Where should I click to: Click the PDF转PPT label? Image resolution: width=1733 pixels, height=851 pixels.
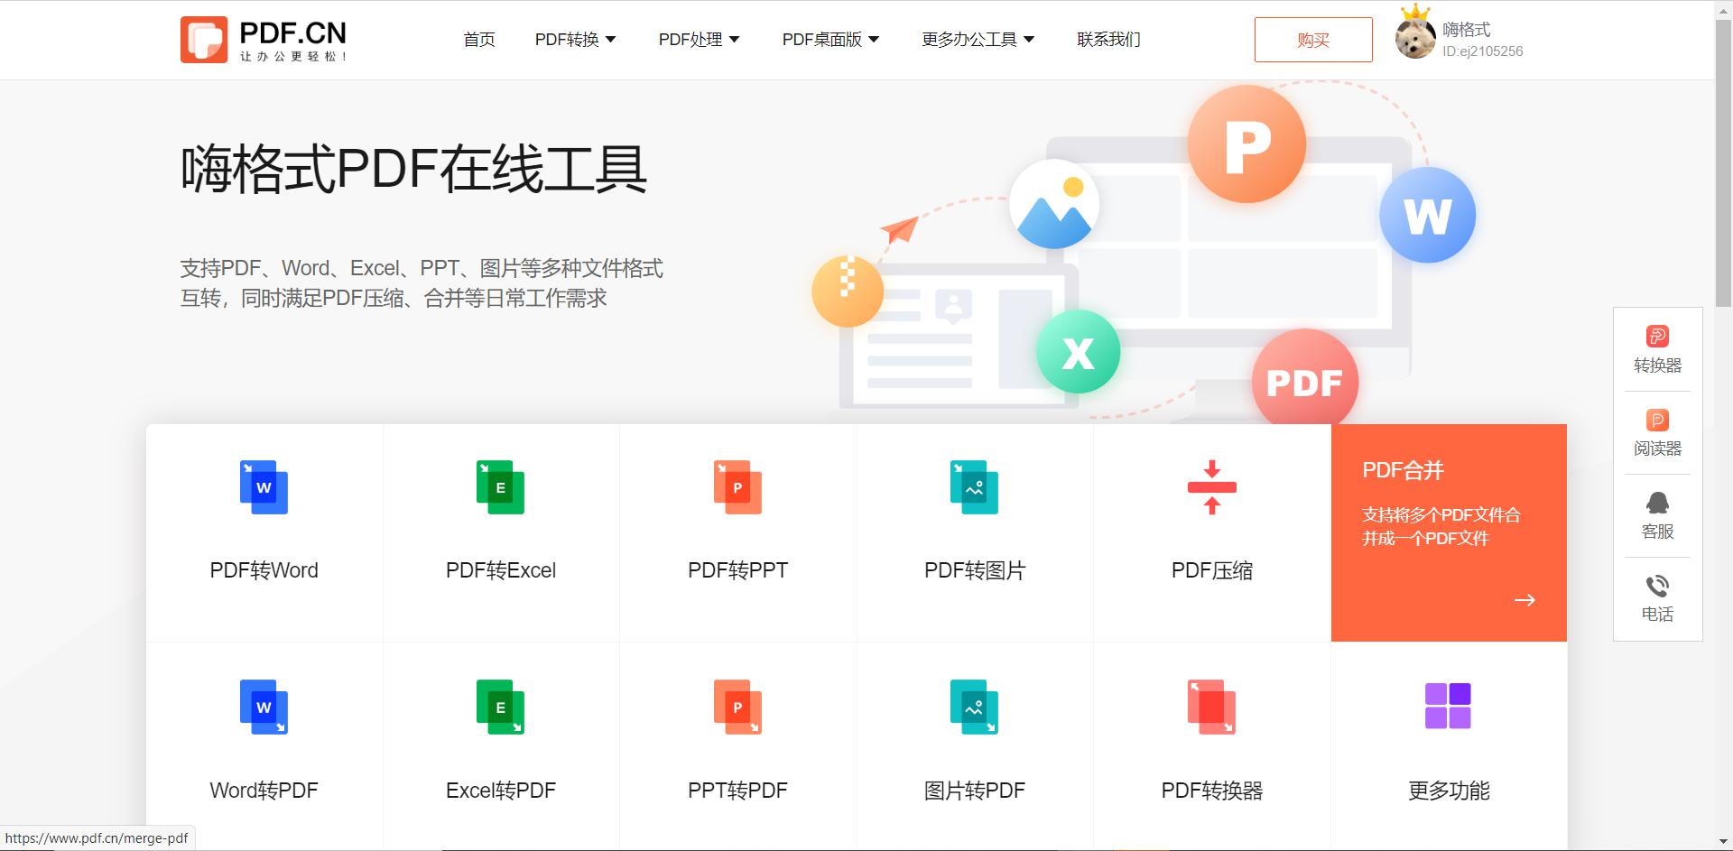tap(737, 570)
